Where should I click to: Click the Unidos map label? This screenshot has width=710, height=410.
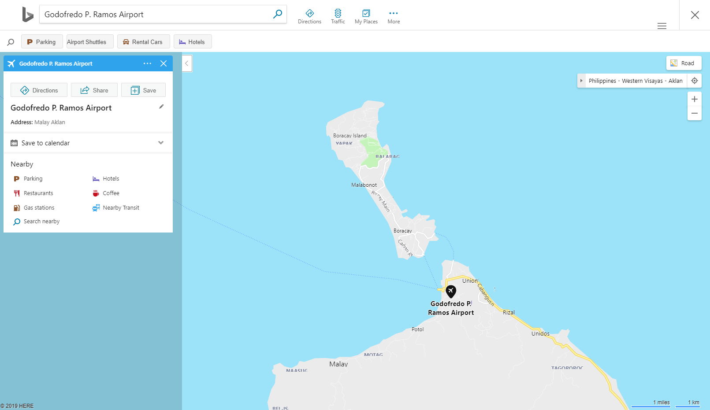[x=540, y=333]
